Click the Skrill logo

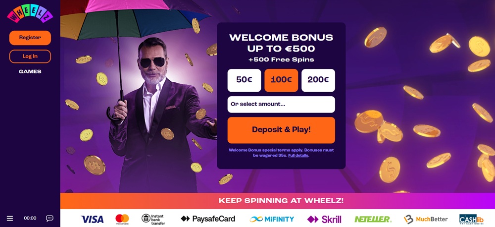click(324, 219)
